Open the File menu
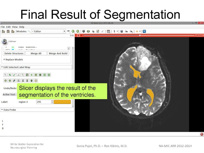This screenshot has width=204, height=153. (3, 27)
